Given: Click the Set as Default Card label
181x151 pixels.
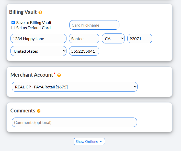Looking at the screenshot, I should tap(33, 28).
